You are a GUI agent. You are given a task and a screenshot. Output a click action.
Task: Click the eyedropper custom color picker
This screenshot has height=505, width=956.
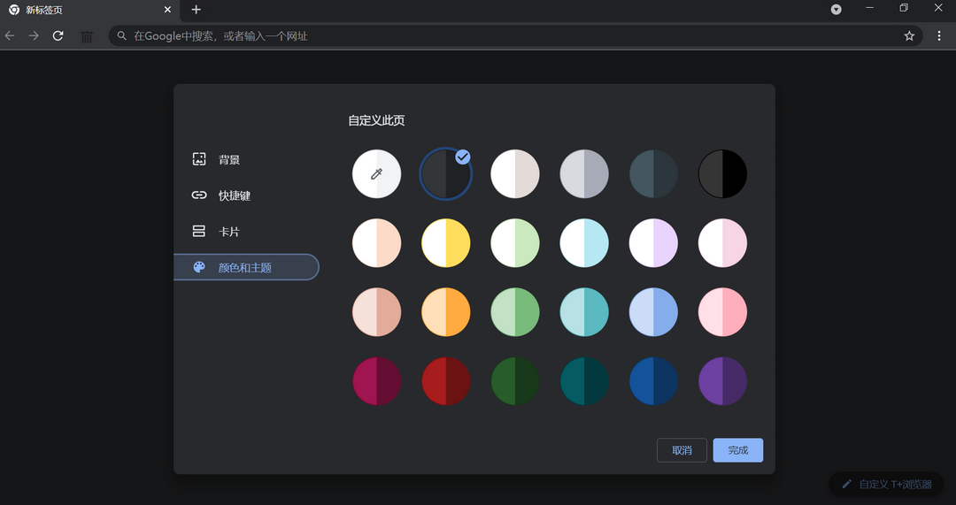(376, 173)
